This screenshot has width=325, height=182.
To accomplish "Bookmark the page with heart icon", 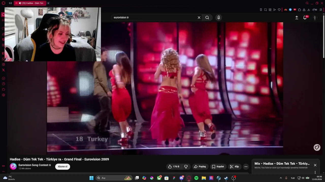I will point(279,10).
